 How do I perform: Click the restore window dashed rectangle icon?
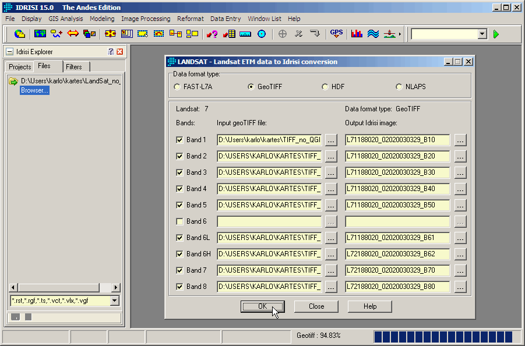tap(158, 34)
